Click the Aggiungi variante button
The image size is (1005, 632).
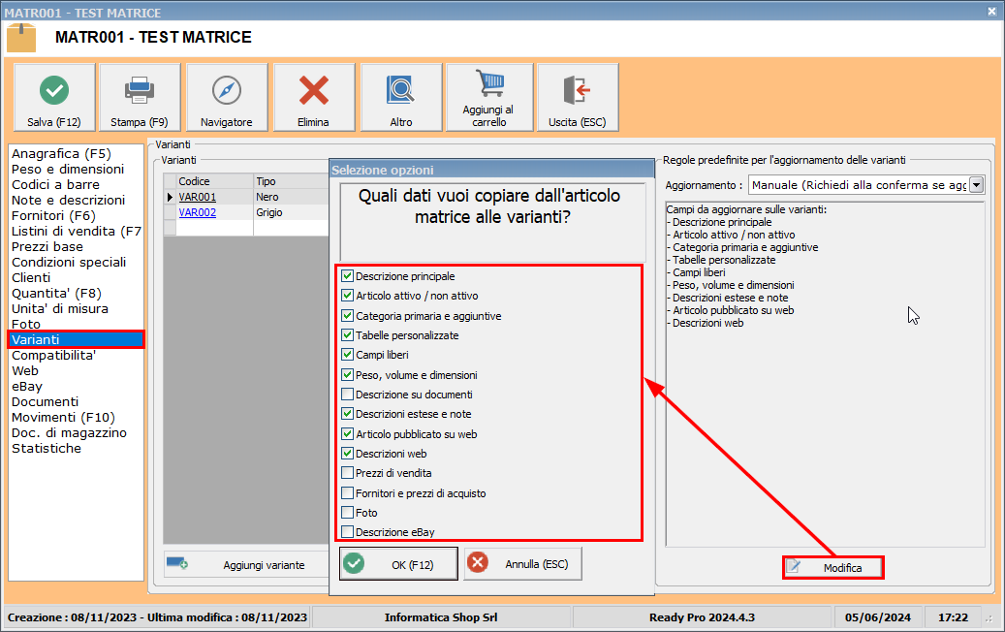click(x=246, y=564)
